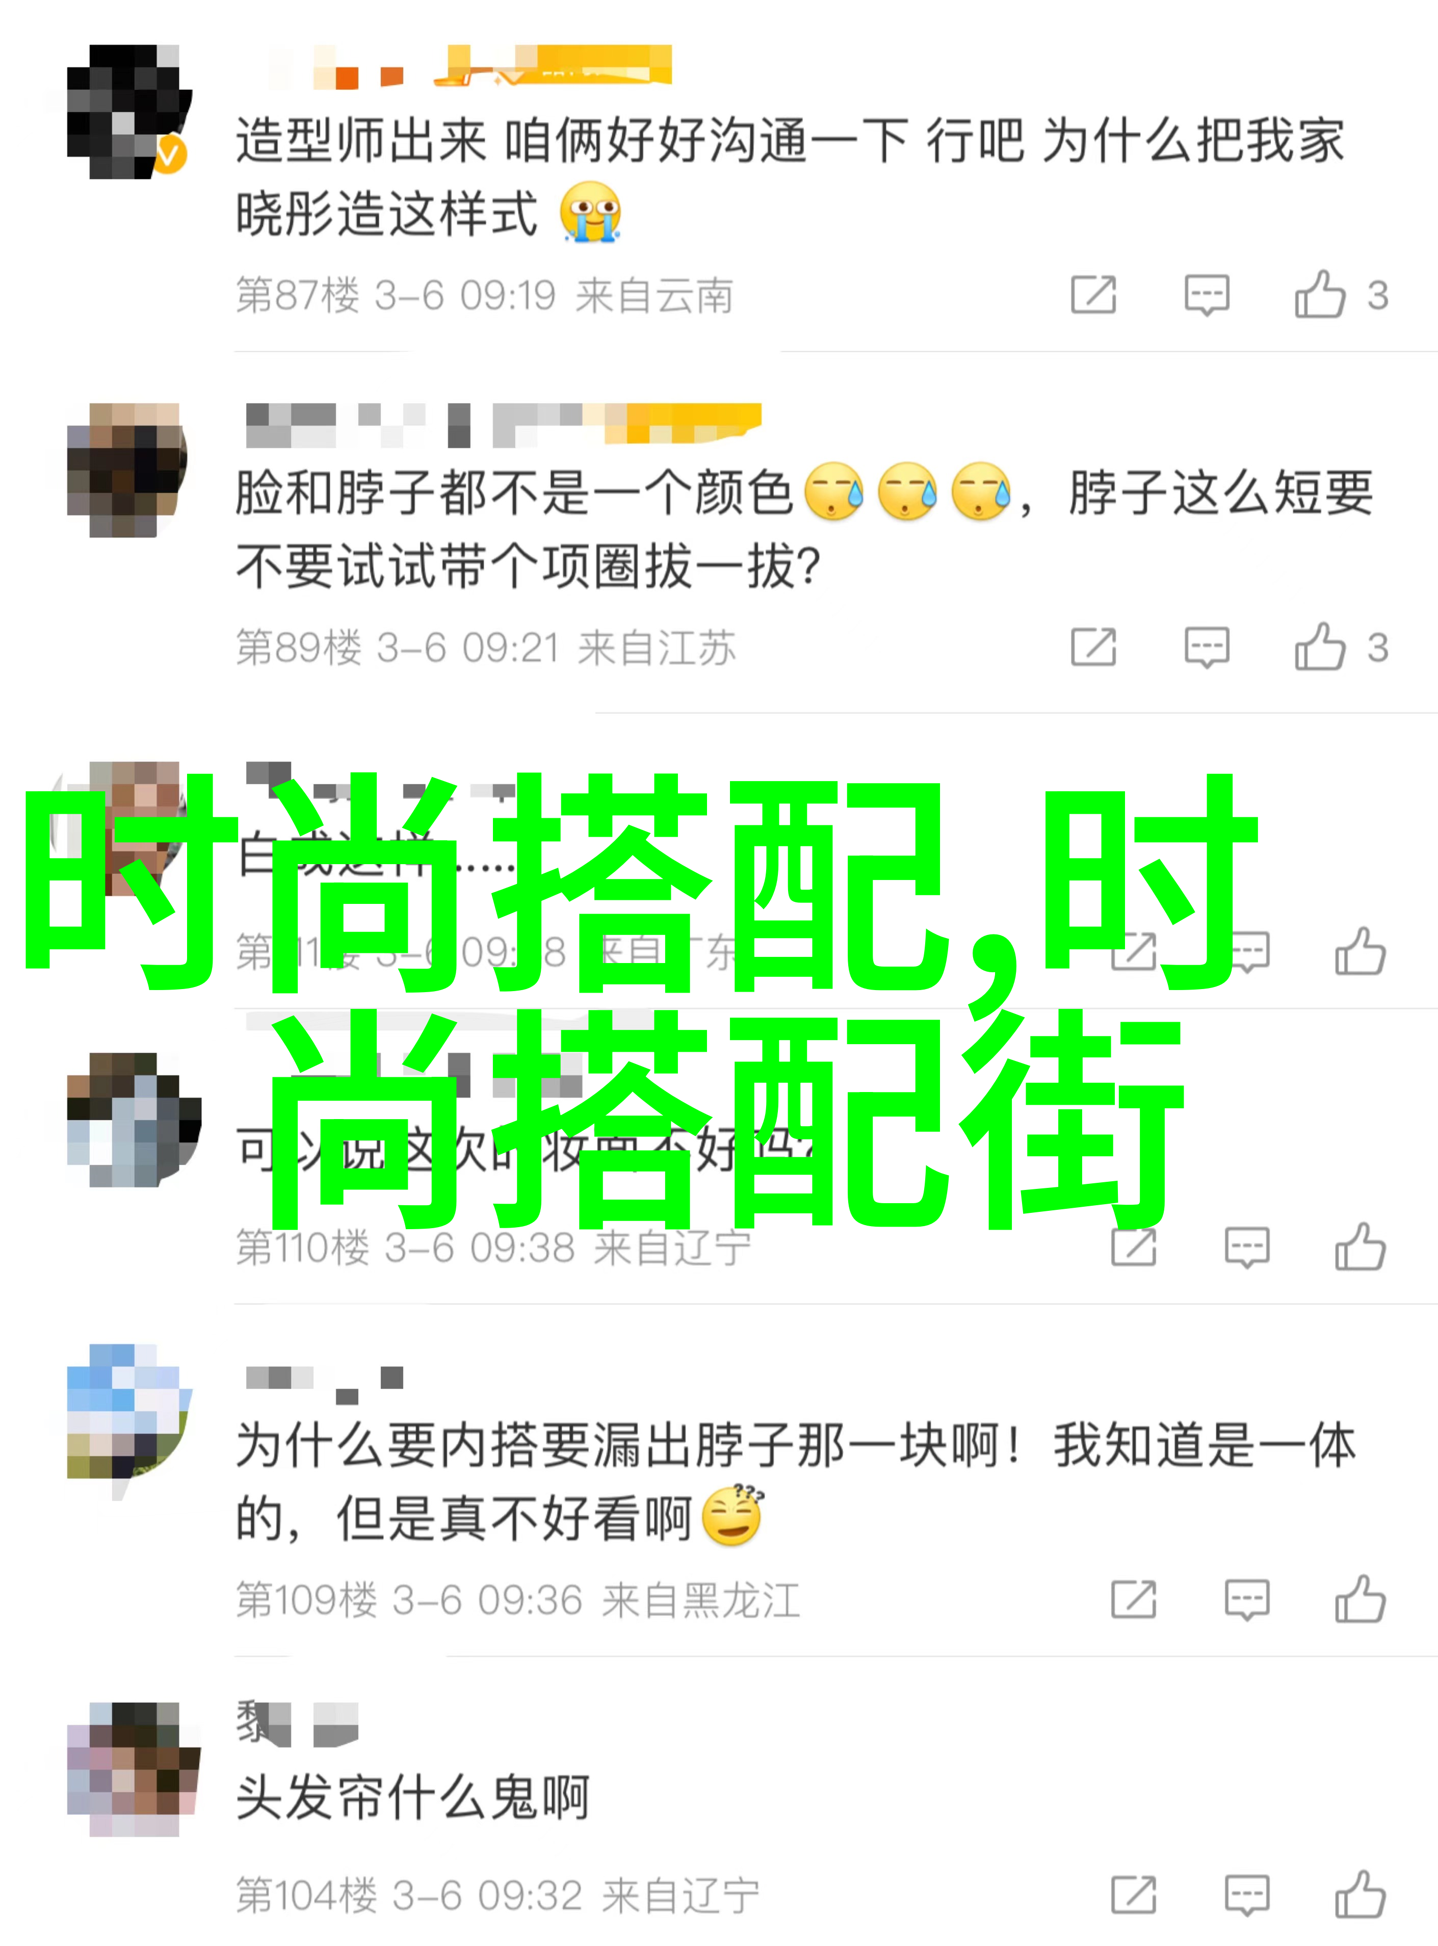The width and height of the screenshot is (1438, 1946).
Task: Reply to the 第109楼 comment
Action: tap(1247, 1599)
